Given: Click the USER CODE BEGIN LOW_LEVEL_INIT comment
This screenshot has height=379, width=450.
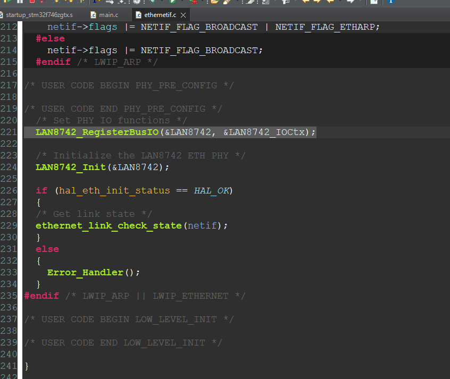Looking at the screenshot, I should coord(129,319).
